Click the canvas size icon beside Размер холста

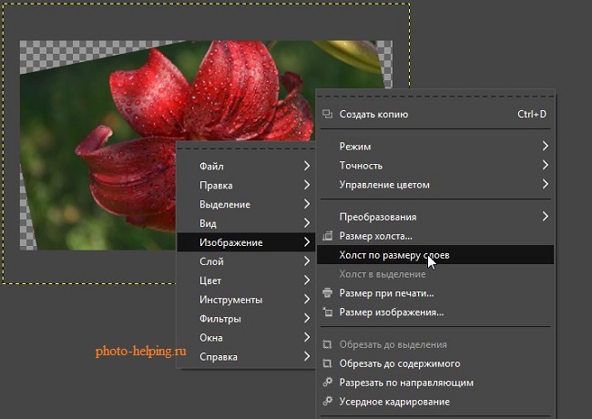tap(327, 236)
